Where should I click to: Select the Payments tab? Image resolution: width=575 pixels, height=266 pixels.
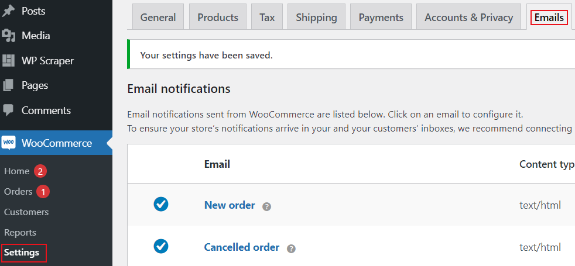click(381, 17)
